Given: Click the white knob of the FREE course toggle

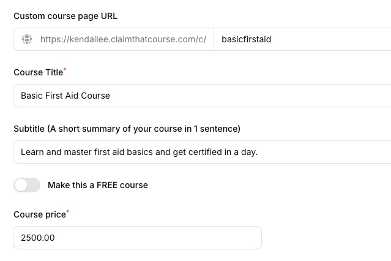Looking at the screenshot, I should pos(21,185).
